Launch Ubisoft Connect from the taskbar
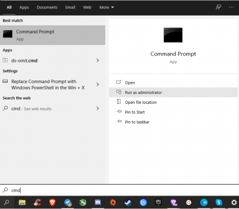The width and height of the screenshot is (239, 209). 143,202
